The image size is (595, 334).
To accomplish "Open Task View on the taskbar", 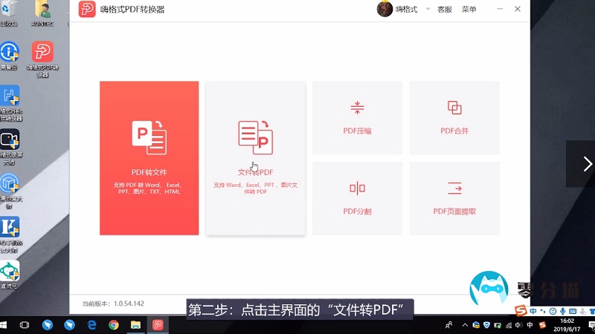I will (x=25, y=325).
